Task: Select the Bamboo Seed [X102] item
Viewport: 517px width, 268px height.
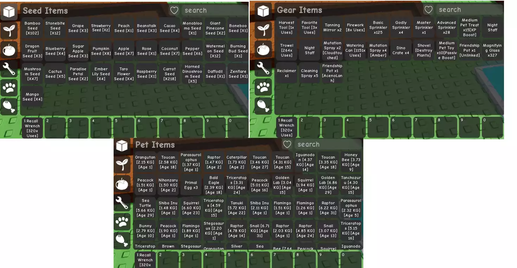Action: pos(32,28)
